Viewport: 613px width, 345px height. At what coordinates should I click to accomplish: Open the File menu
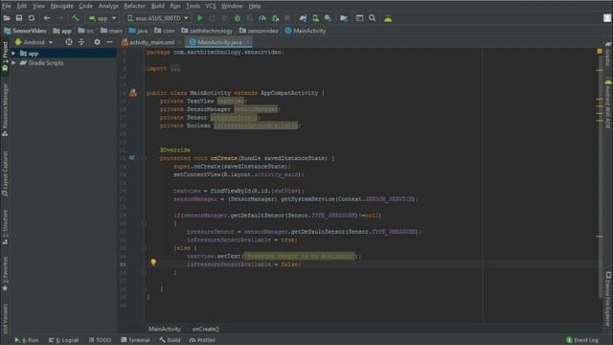point(7,6)
